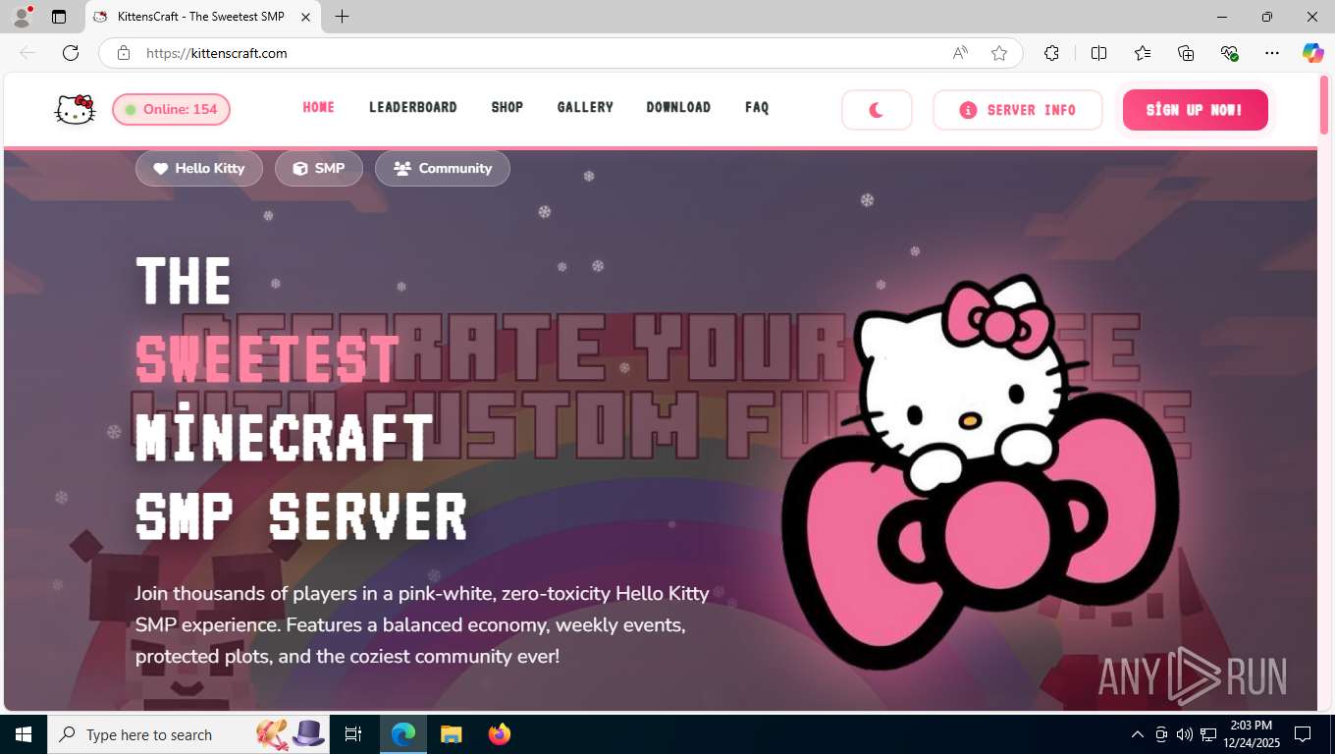View site information padlock icon
Screen dimensions: 1335x754
pos(124,53)
